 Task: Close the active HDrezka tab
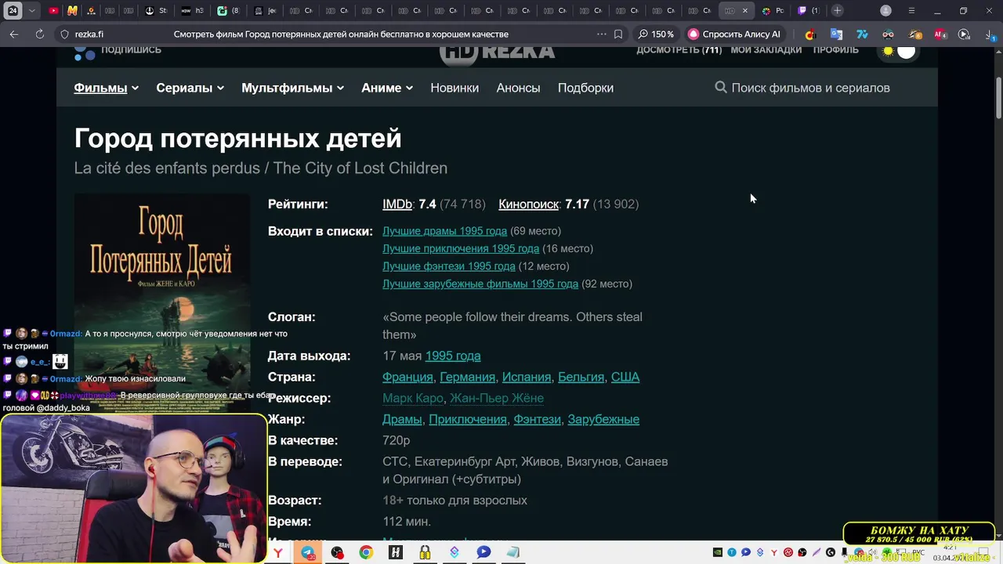(x=745, y=10)
